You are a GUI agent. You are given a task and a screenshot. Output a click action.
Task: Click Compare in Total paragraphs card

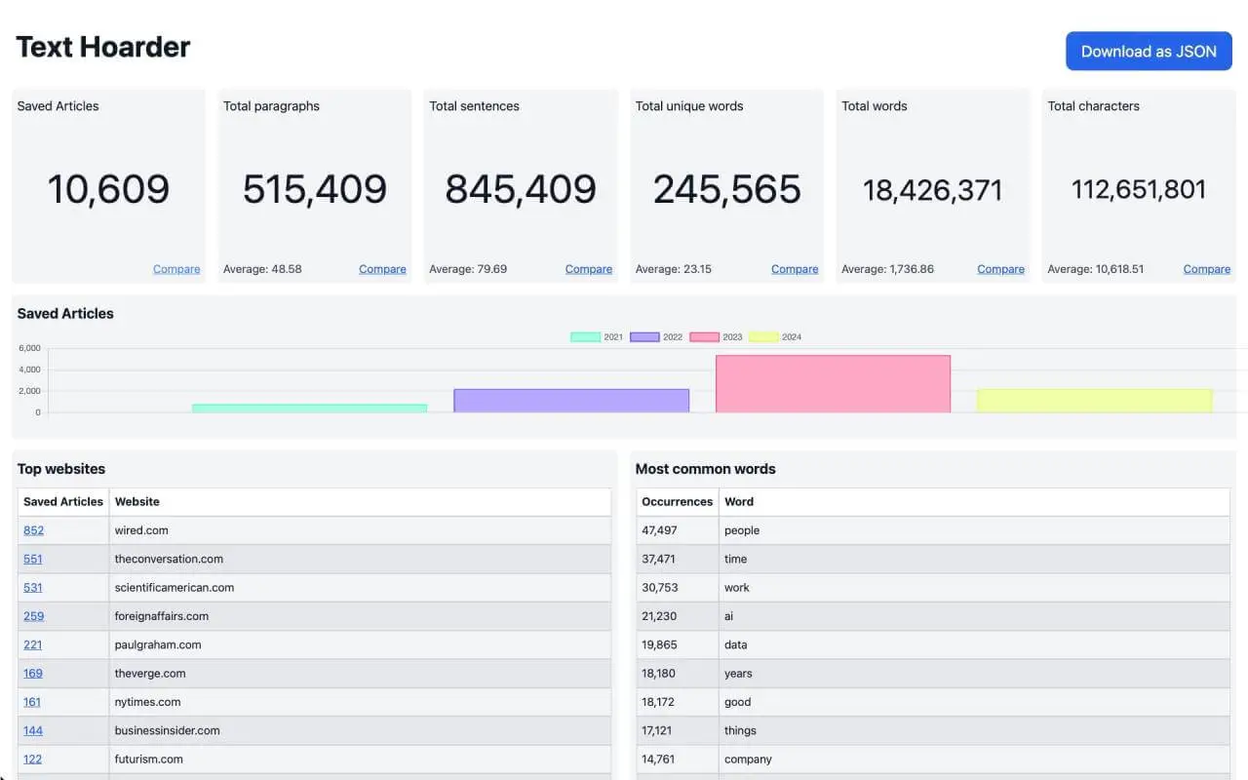tap(382, 269)
